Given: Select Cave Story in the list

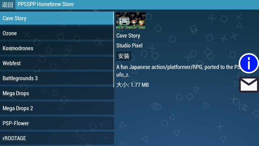Looking at the screenshot, I should [x=57, y=18].
